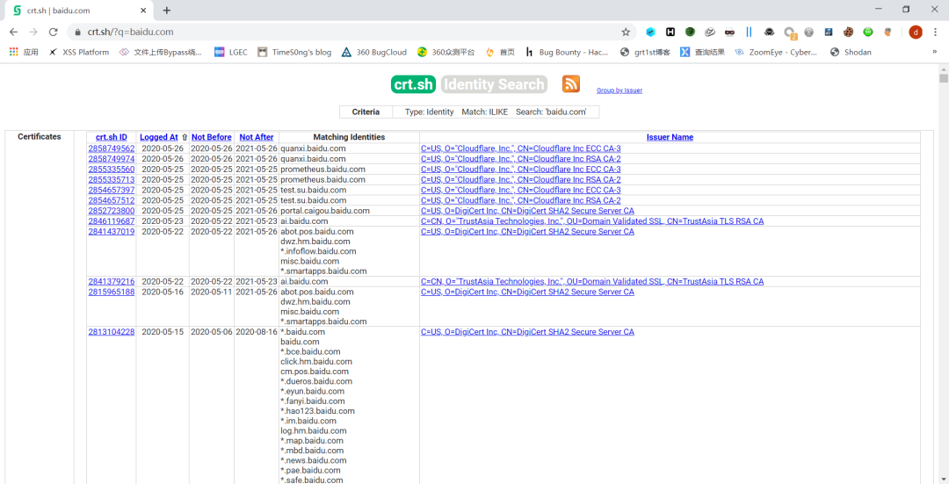Open the TrustAsia issuer link for ID 2841379216

pyautogui.click(x=592, y=281)
